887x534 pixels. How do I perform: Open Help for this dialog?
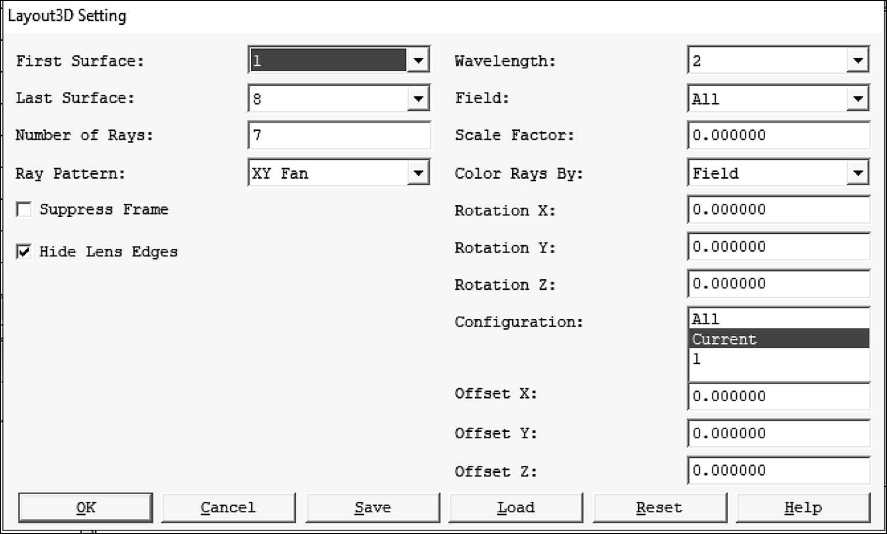tap(803, 507)
